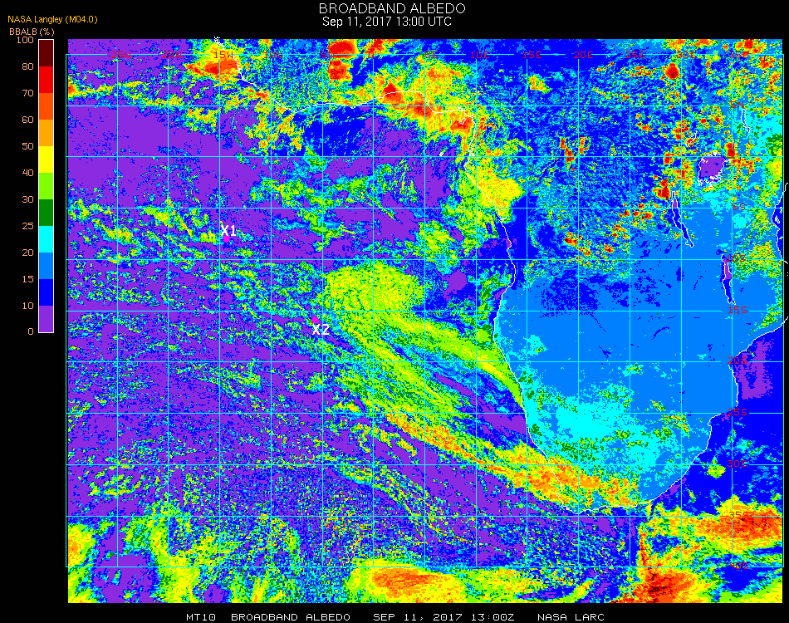Screen dimensions: 789x623
Task: Click the '10S' latitude label
Action: 738,258
